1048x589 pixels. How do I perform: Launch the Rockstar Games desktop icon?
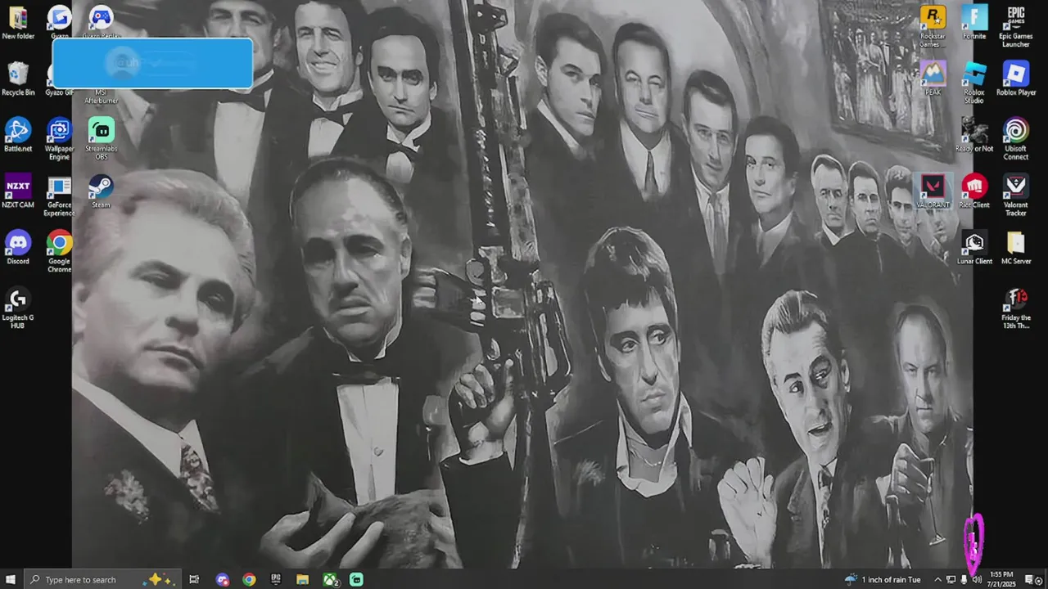pyautogui.click(x=933, y=27)
